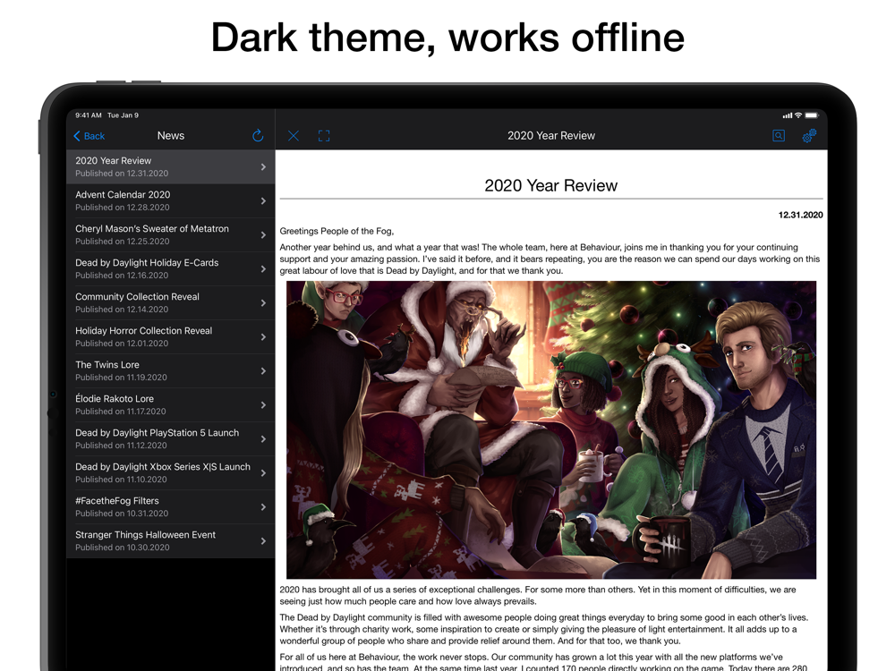This screenshot has width=895, height=671.
Task: Open Cheryl Mason's Sweater of Metatron item
Action: (171, 234)
